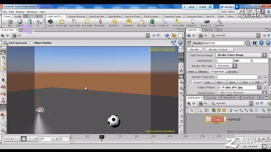Click the Render button
The height and width of the screenshot is (152, 271).
tap(195, 50)
